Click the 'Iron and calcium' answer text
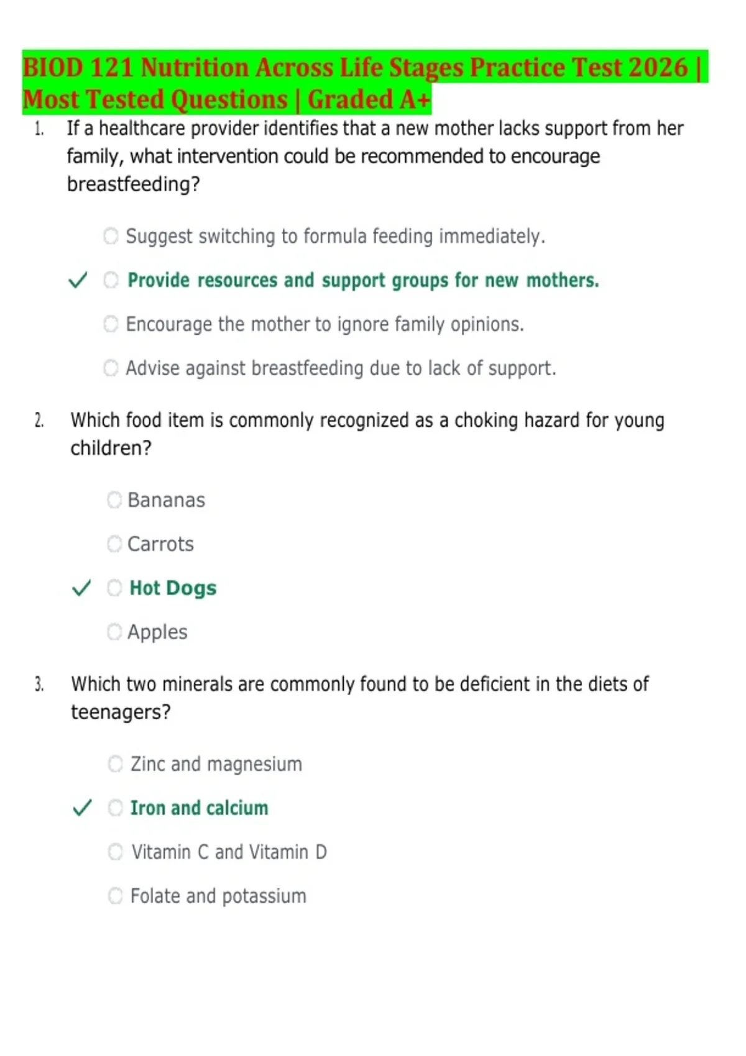The image size is (746, 1056). click(x=199, y=808)
